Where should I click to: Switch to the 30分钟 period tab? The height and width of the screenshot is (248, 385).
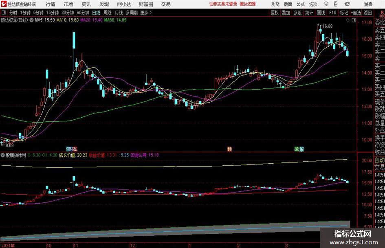coord(68,13)
